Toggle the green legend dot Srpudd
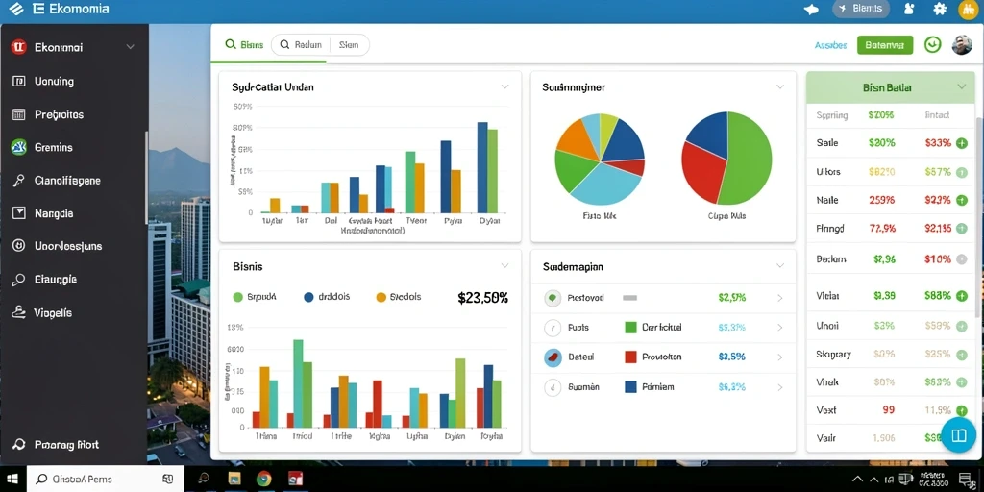The width and height of the screenshot is (984, 492). 237,298
